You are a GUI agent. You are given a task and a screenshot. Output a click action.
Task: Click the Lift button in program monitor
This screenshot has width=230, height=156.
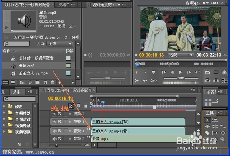coord(207,80)
